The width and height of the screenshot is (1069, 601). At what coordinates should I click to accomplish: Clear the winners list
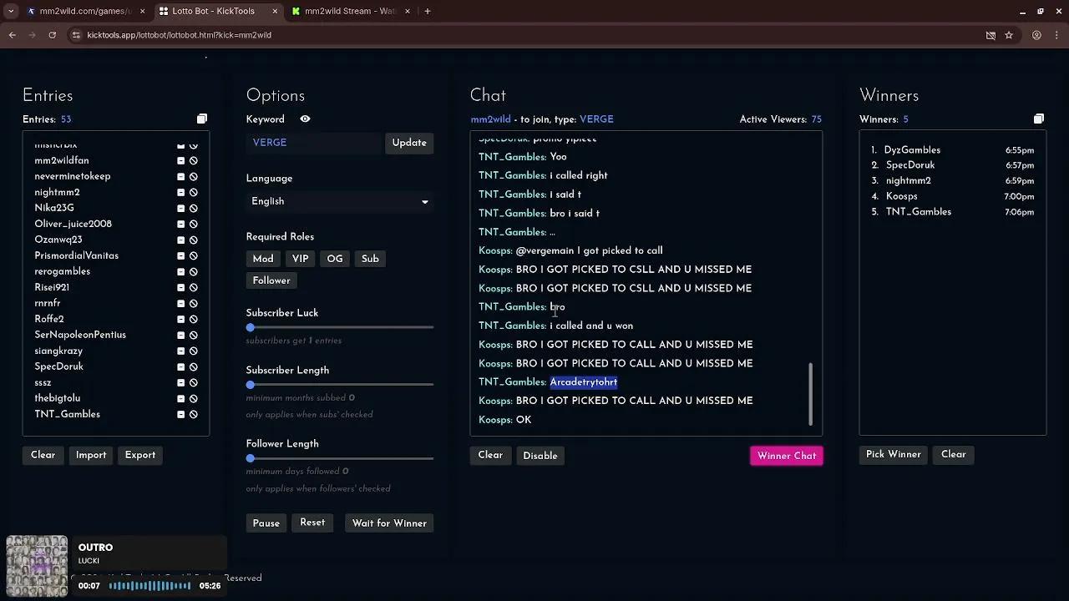click(954, 455)
